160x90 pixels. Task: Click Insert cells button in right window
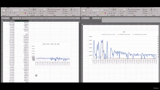point(145,9)
